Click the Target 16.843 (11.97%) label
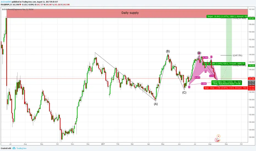This screenshot has width=256, height=151. click(227, 16)
